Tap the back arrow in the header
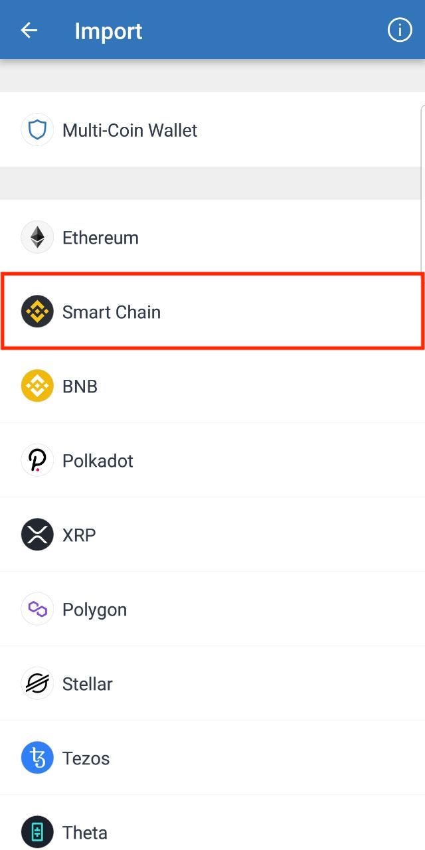This screenshot has width=425, height=850. coord(29,31)
